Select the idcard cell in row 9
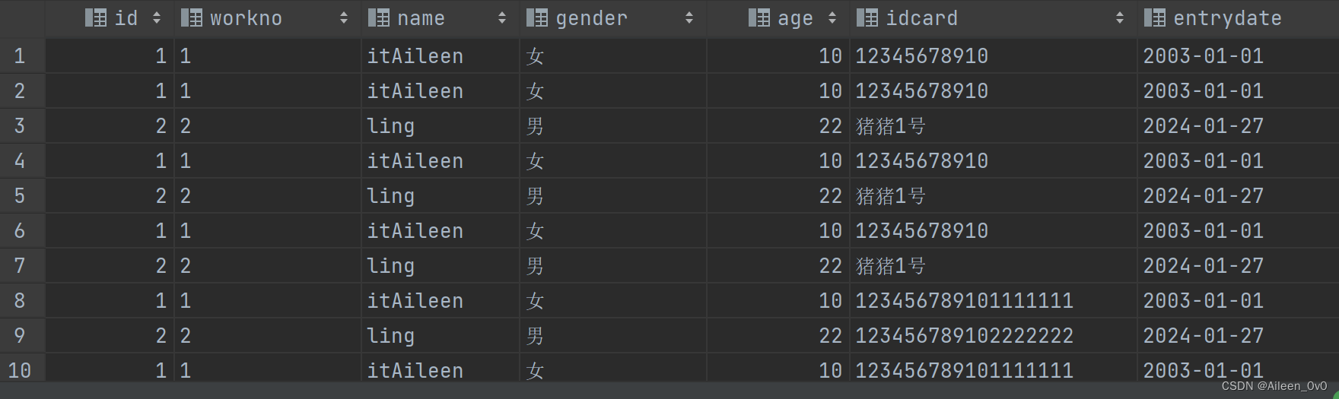Screen dimensions: 1339x399 click(964, 336)
